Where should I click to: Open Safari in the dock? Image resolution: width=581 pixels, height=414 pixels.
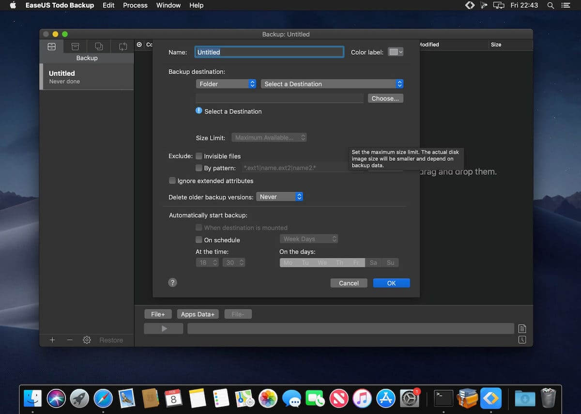pyautogui.click(x=103, y=398)
